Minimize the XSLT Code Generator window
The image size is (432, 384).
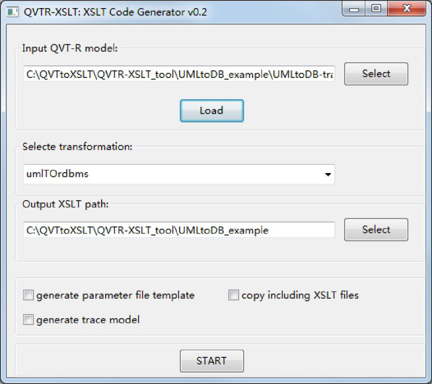pyautogui.click(x=354, y=10)
